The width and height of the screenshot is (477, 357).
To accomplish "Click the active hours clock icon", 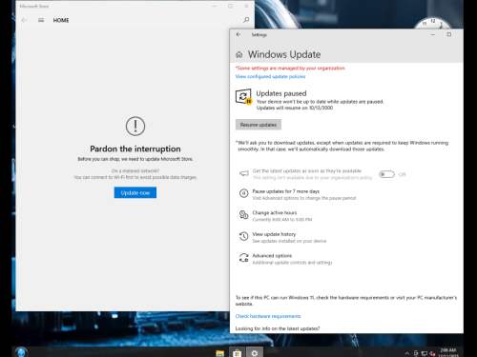I will tap(244, 215).
